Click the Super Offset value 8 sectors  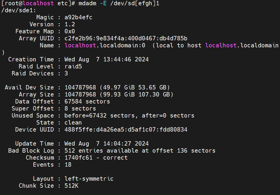click(80, 108)
